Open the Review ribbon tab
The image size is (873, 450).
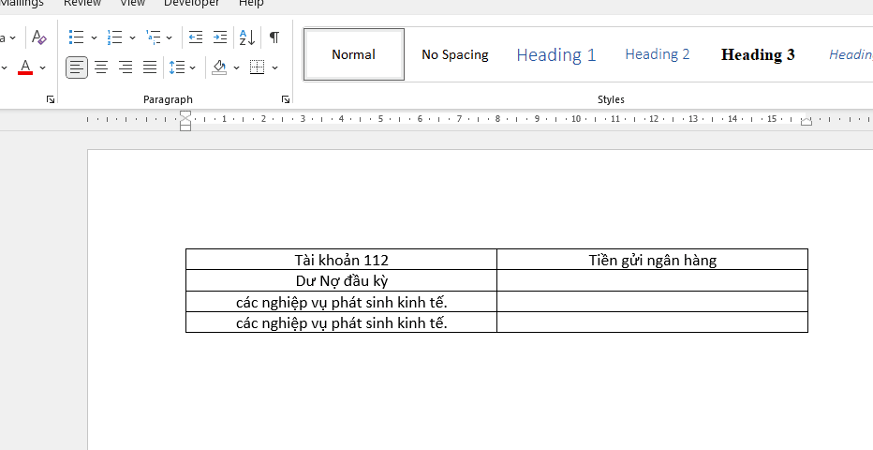[x=82, y=4]
